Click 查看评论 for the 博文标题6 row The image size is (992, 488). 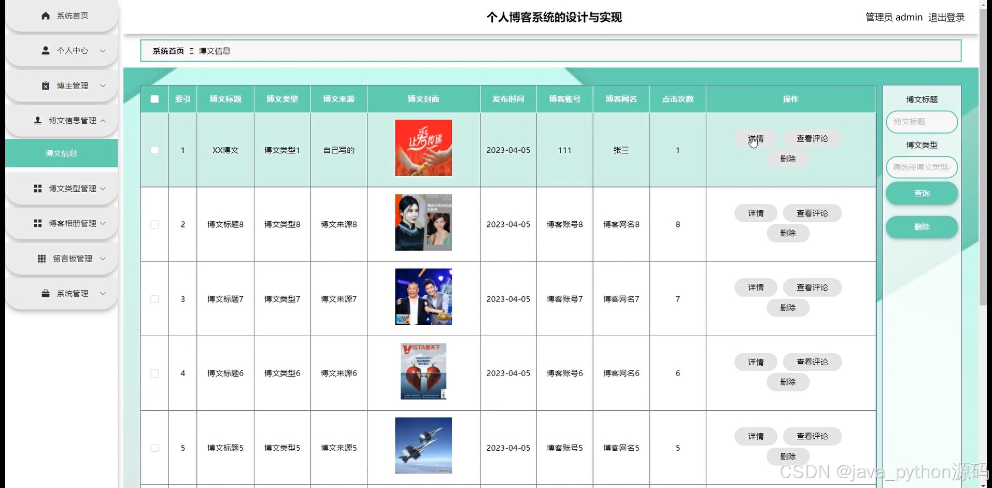tap(812, 362)
